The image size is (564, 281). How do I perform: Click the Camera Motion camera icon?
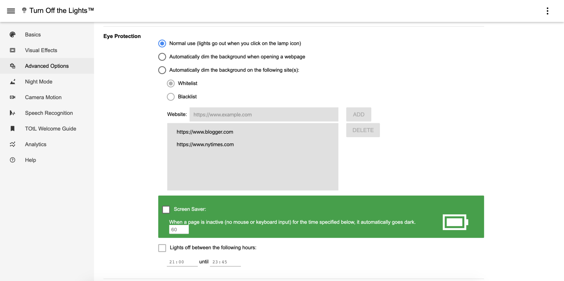tap(12, 97)
